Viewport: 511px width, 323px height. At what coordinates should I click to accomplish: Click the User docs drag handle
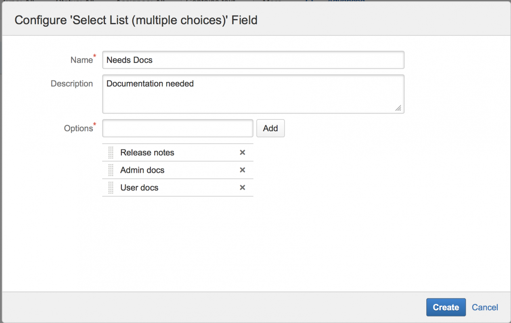tap(111, 187)
